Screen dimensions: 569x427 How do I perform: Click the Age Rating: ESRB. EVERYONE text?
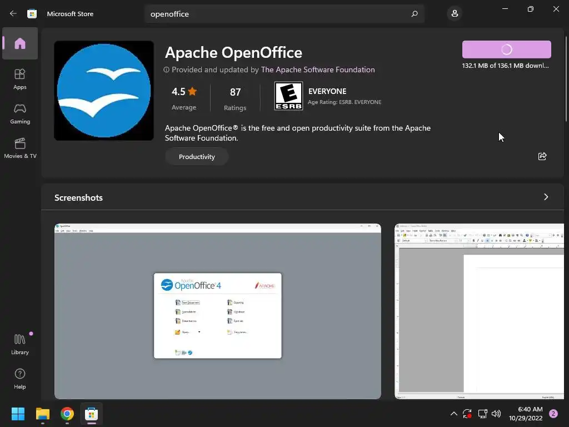pos(345,102)
